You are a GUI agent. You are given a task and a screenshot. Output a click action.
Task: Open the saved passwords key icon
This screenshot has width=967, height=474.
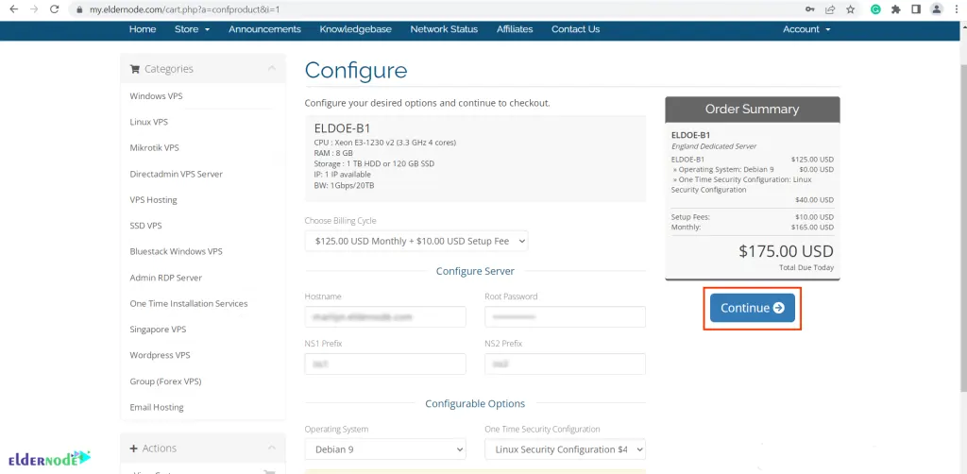809,9
